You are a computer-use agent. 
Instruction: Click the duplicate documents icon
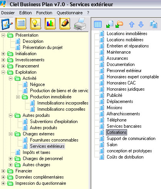pyautogui.click(x=153, y=24)
